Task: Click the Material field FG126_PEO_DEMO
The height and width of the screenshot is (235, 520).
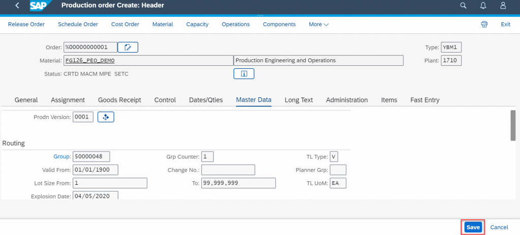Action: (149, 61)
